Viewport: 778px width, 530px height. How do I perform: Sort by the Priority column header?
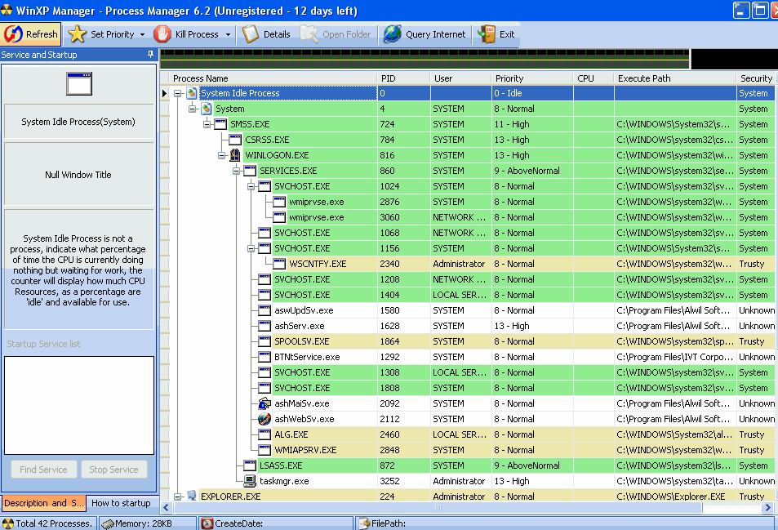pyautogui.click(x=532, y=78)
